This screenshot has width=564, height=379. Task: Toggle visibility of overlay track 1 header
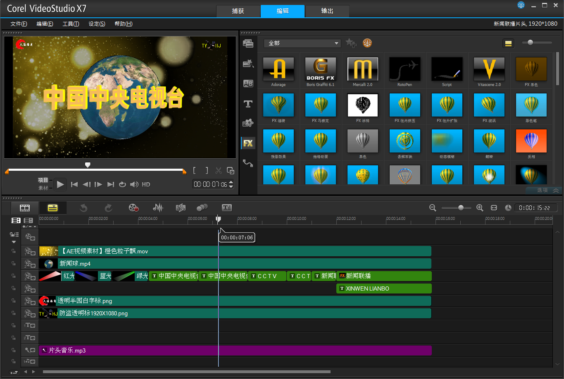[30, 251]
